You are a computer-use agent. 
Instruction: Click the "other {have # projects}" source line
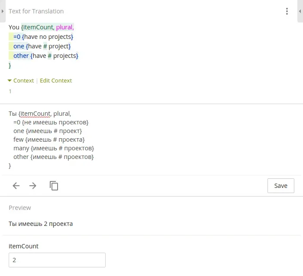(x=46, y=56)
